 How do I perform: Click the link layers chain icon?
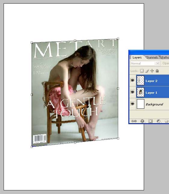coord(134,121)
